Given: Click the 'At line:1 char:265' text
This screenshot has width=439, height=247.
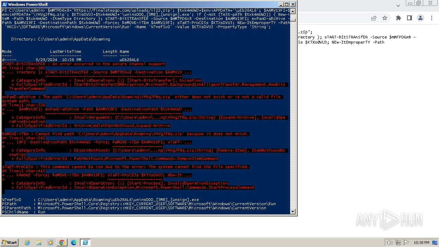Looking at the screenshot, I should click(x=23, y=68).
